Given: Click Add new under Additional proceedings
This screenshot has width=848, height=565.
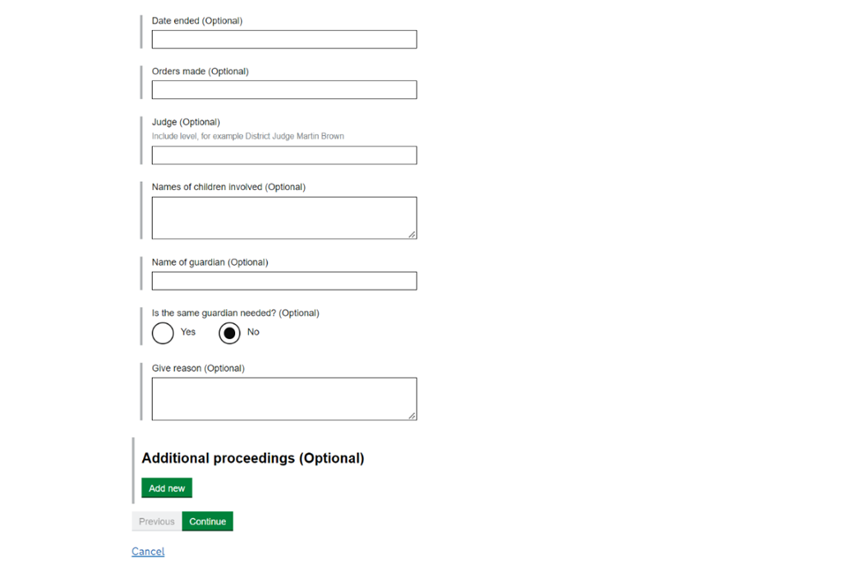Looking at the screenshot, I should (167, 488).
